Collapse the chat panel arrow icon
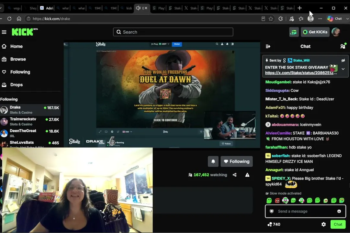Image resolution: width=350 pixels, height=233 pixels. [268, 46]
